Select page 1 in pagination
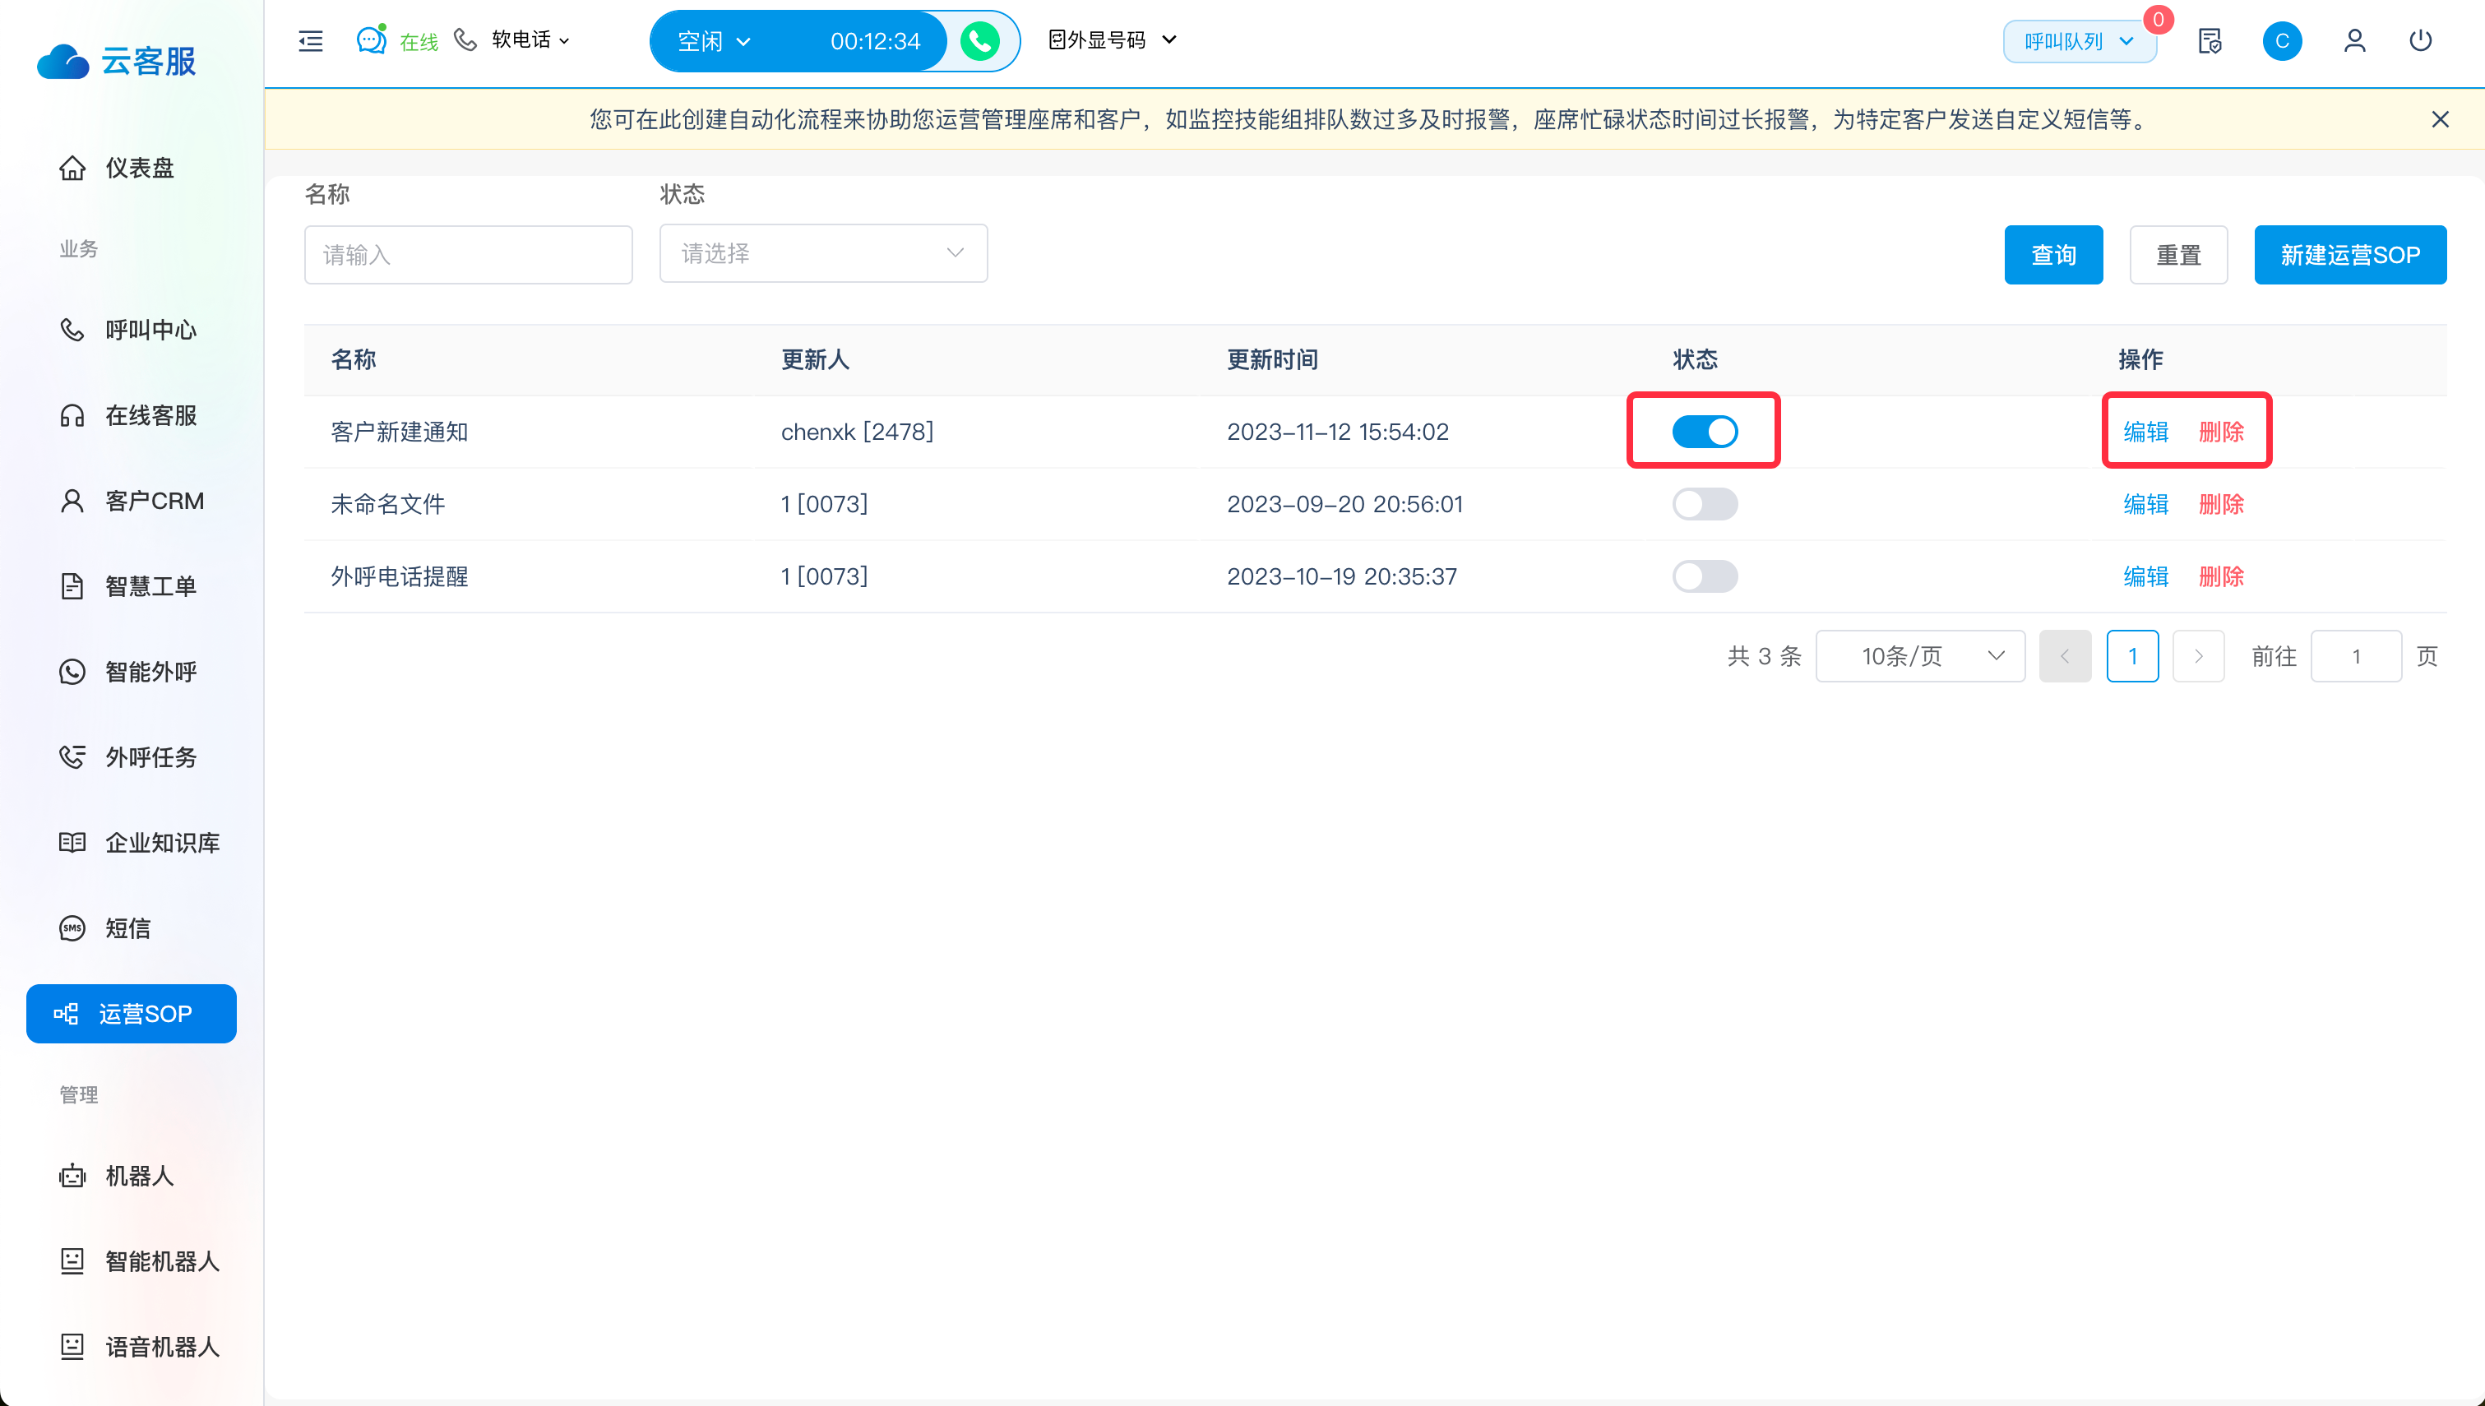The height and width of the screenshot is (1406, 2485). pyautogui.click(x=2131, y=657)
